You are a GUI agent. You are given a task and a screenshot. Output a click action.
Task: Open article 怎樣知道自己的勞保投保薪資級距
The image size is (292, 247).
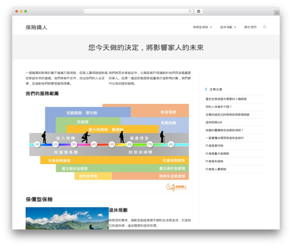(x=227, y=114)
